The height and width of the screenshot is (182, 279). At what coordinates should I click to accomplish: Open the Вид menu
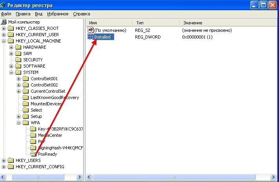coord(38,14)
